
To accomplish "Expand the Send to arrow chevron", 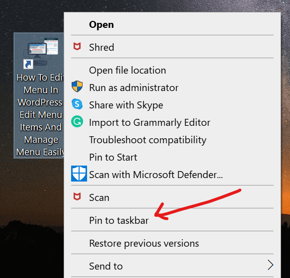I will [271, 265].
